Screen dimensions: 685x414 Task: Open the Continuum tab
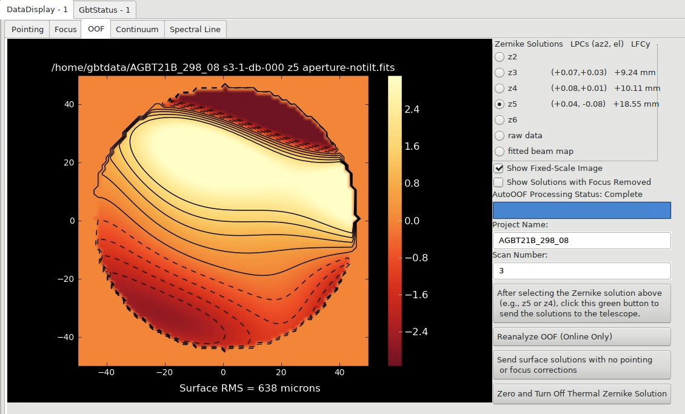(137, 29)
